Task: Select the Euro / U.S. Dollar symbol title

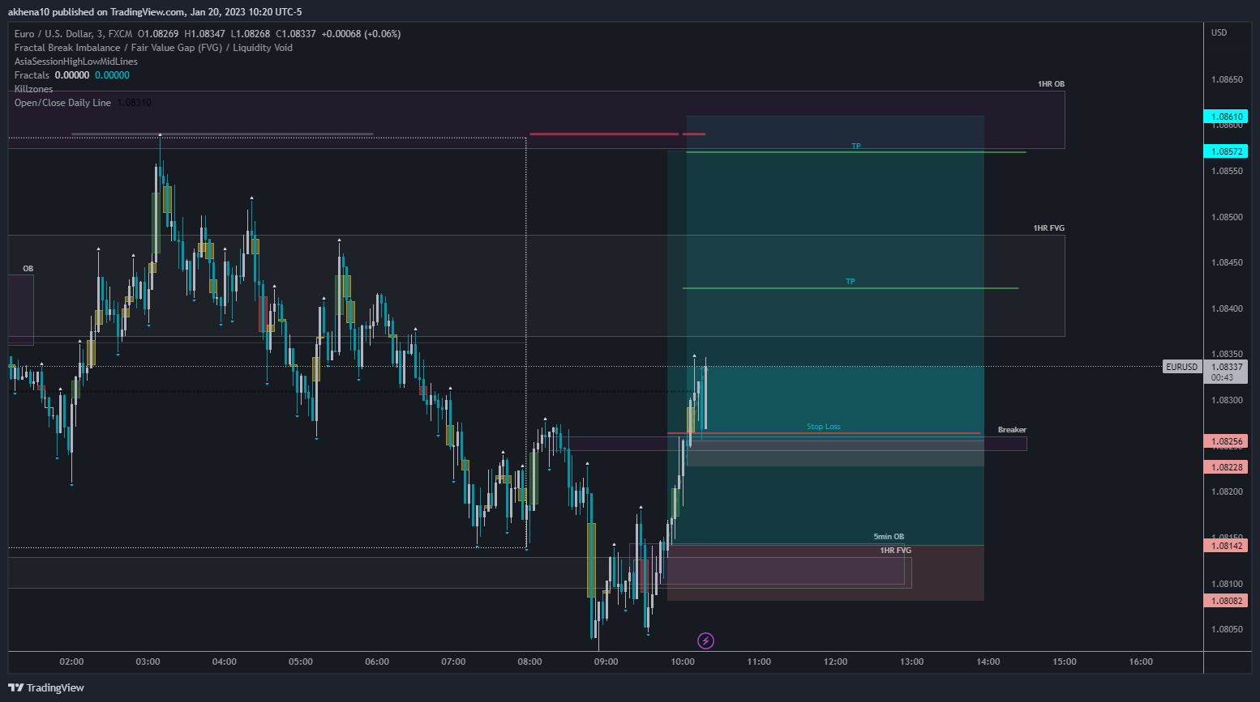Action: tap(73, 34)
